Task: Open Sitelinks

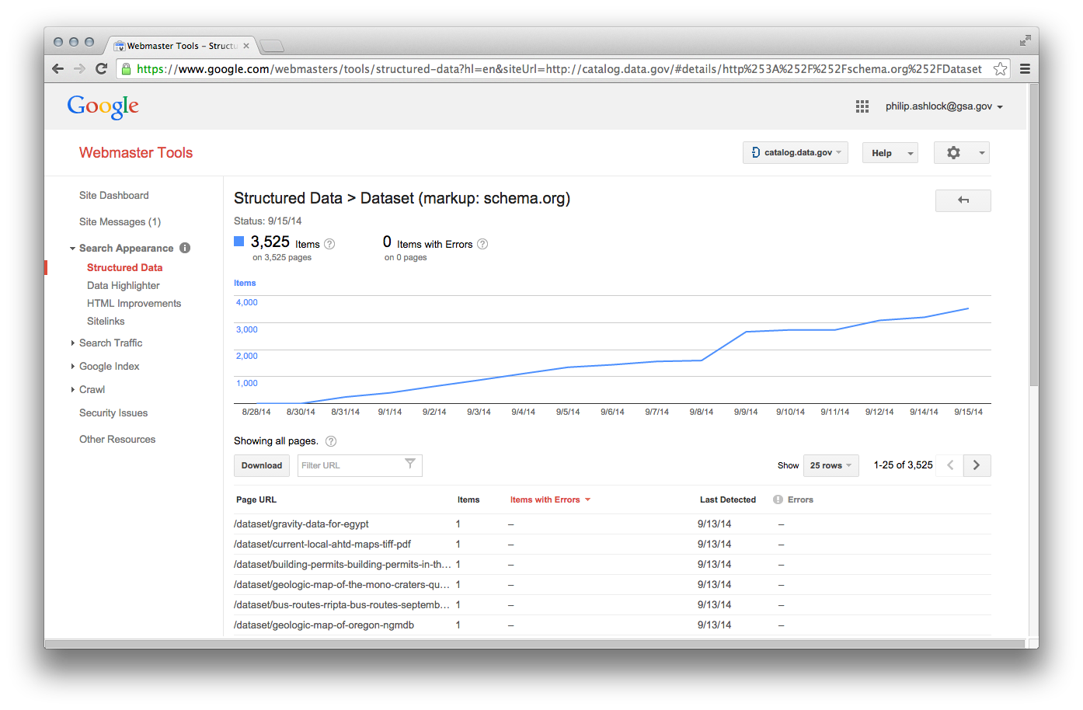Action: click(106, 321)
